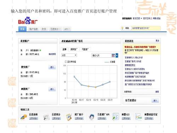Switch to the 账户信息 tab
Screen dimensions: 177x133
coord(34,29)
